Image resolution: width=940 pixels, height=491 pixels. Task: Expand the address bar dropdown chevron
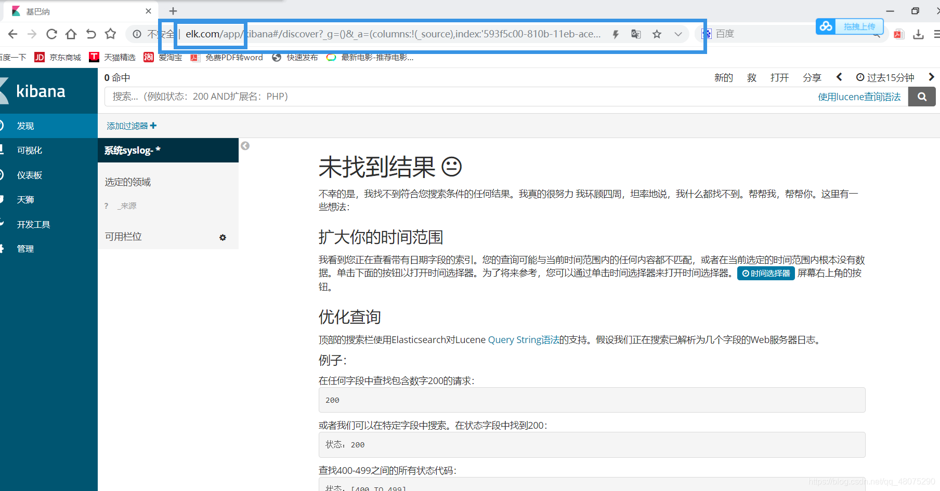tap(678, 34)
